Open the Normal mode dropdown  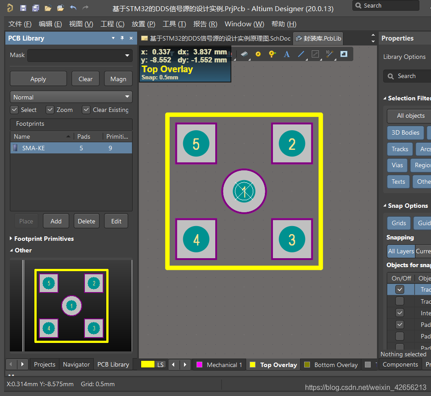point(127,97)
